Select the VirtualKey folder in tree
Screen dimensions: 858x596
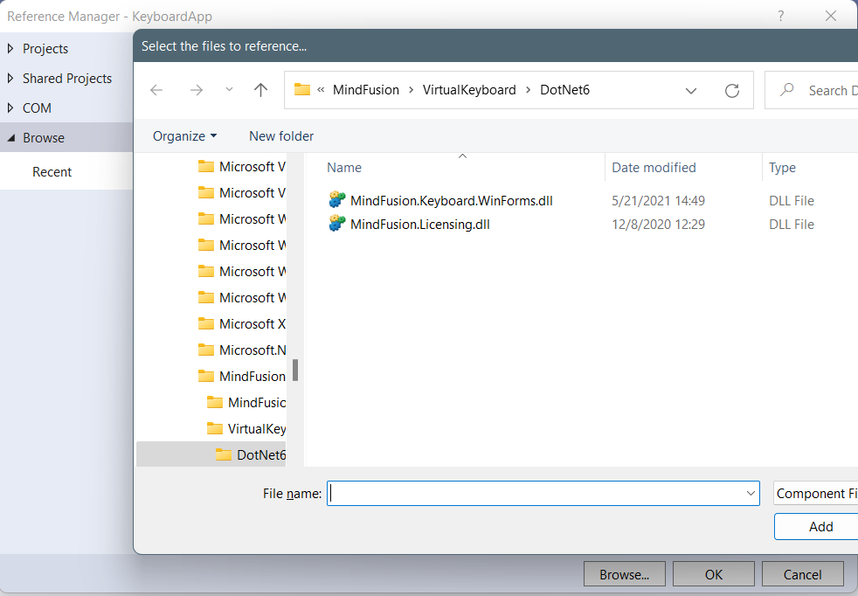click(x=257, y=428)
